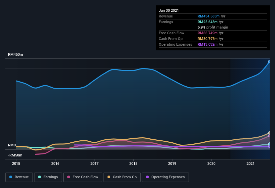Click the Free Cash Flow endpoint marker
The image size is (275, 188).
(269, 136)
